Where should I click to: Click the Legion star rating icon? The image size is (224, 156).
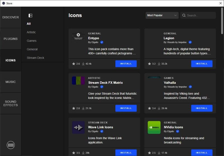coord(149,64)
